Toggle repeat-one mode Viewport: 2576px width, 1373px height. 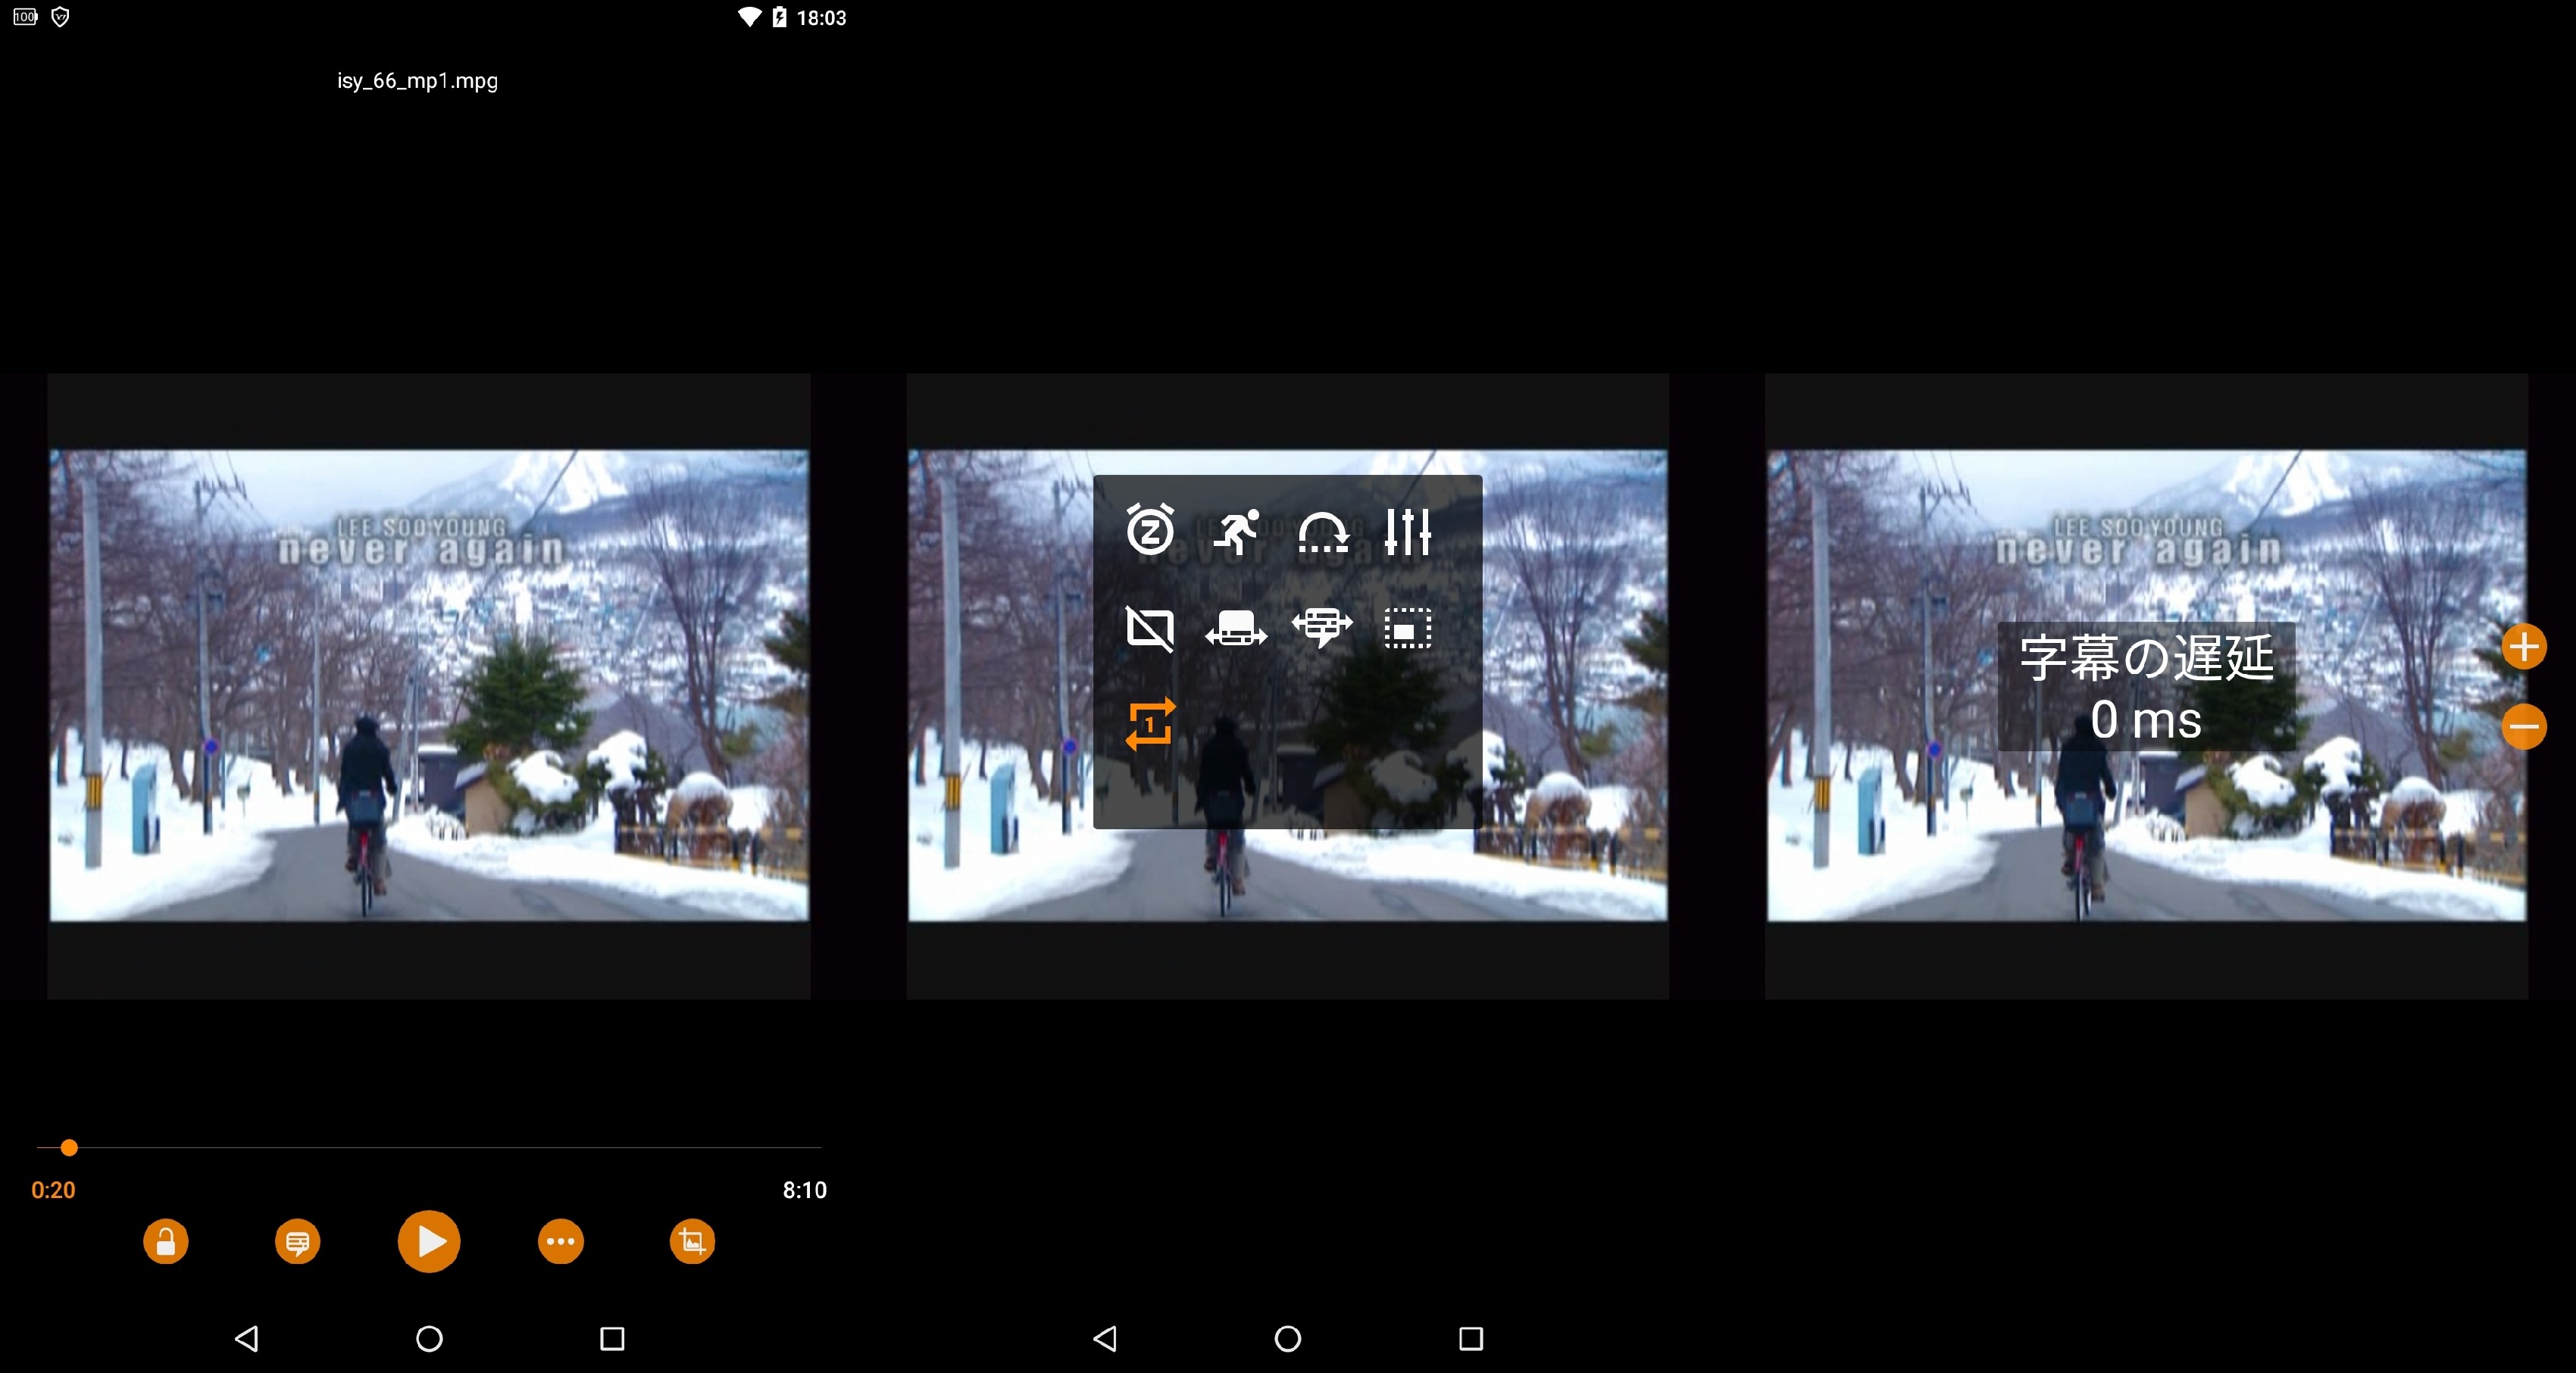tap(1150, 725)
